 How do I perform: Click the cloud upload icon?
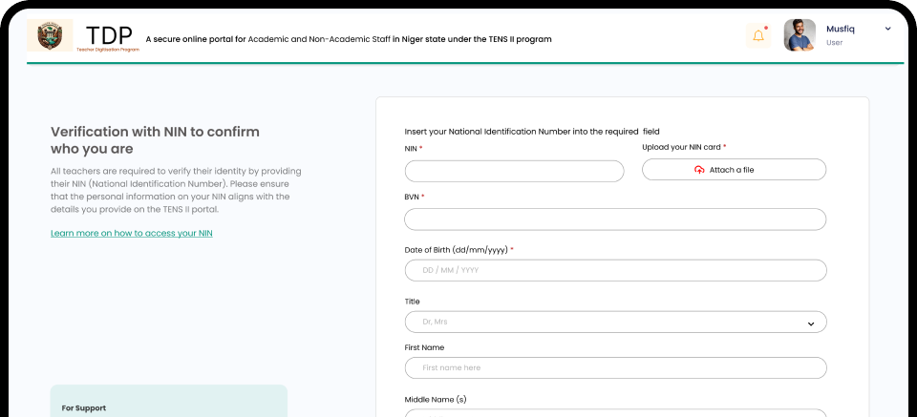(x=699, y=170)
